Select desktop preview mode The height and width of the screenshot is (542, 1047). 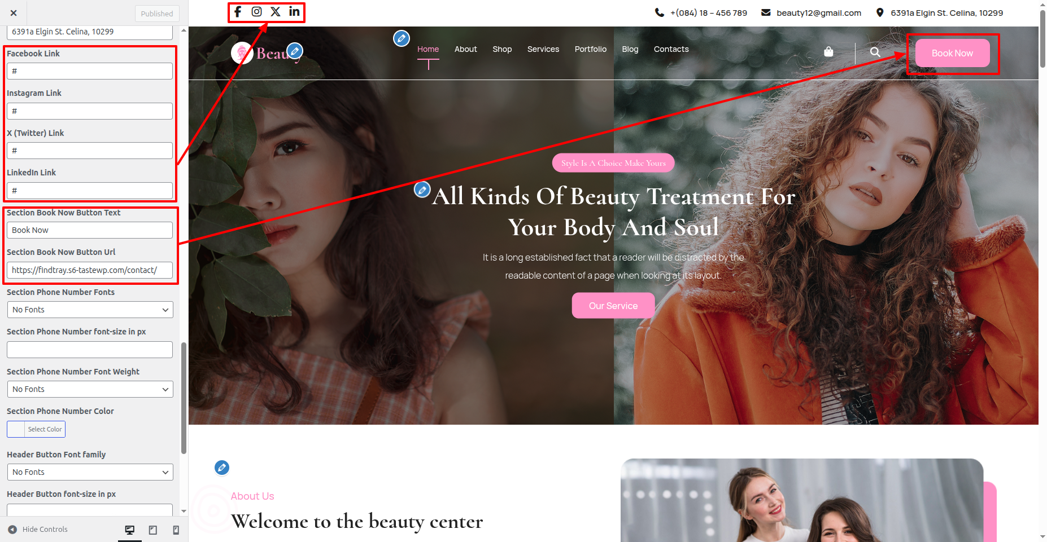[x=129, y=530]
